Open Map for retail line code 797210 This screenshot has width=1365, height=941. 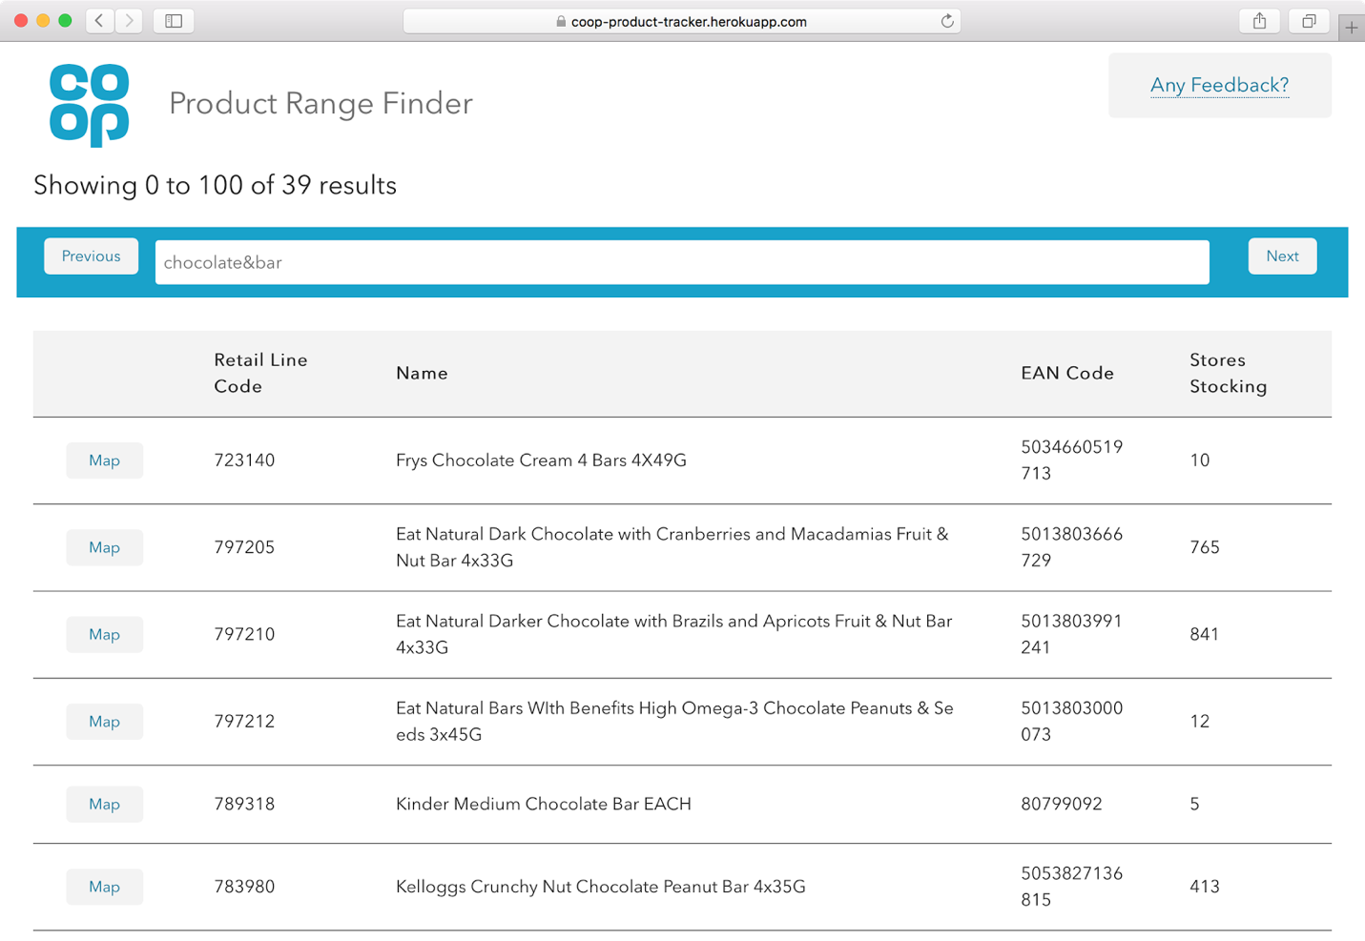(x=104, y=634)
